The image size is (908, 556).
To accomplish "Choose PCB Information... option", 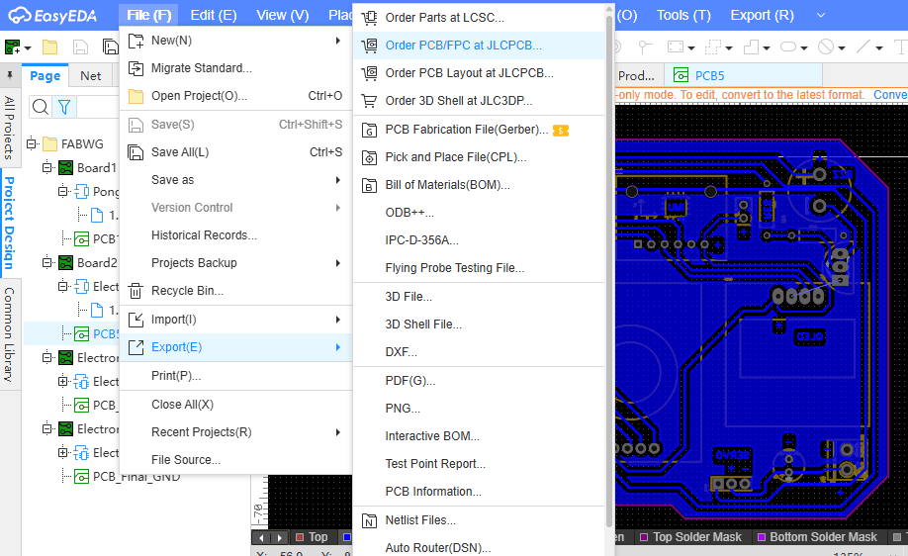I will tap(479, 493).
